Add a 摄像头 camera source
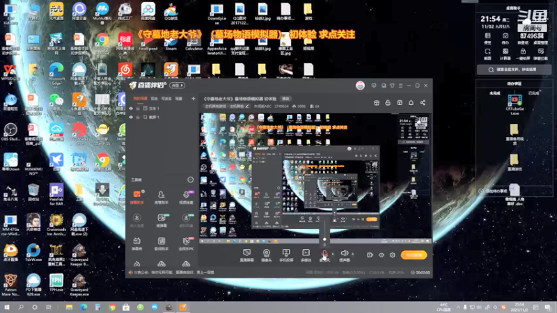 (x=267, y=255)
